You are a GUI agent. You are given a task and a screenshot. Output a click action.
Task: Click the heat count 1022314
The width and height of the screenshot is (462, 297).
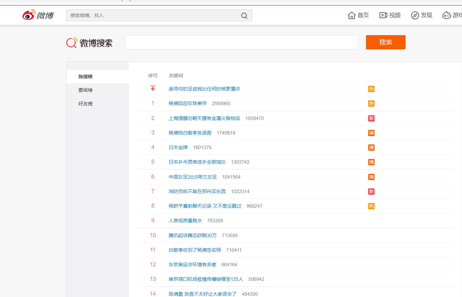pyautogui.click(x=240, y=192)
